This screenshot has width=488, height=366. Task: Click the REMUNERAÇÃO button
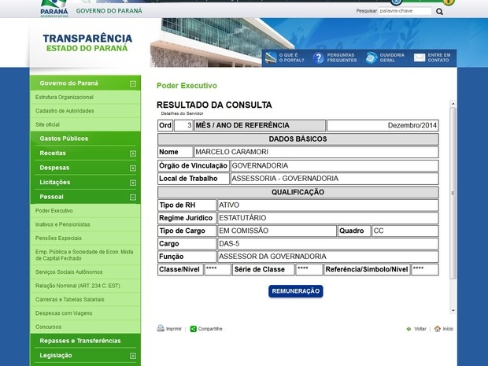[x=296, y=291]
